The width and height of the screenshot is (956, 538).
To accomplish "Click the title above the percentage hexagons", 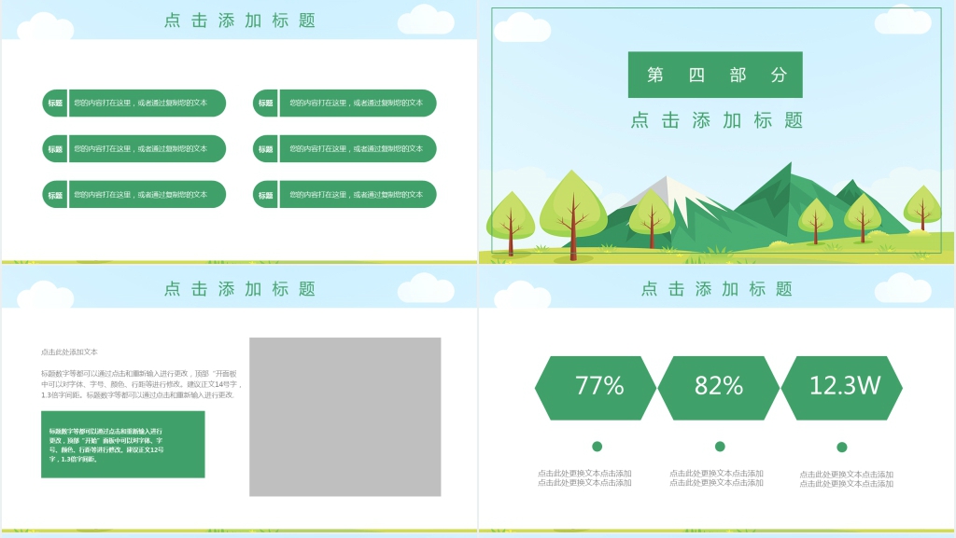I will tap(716, 289).
